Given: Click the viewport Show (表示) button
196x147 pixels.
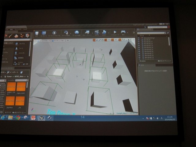Looking at the screenshot, I should tap(68, 40).
